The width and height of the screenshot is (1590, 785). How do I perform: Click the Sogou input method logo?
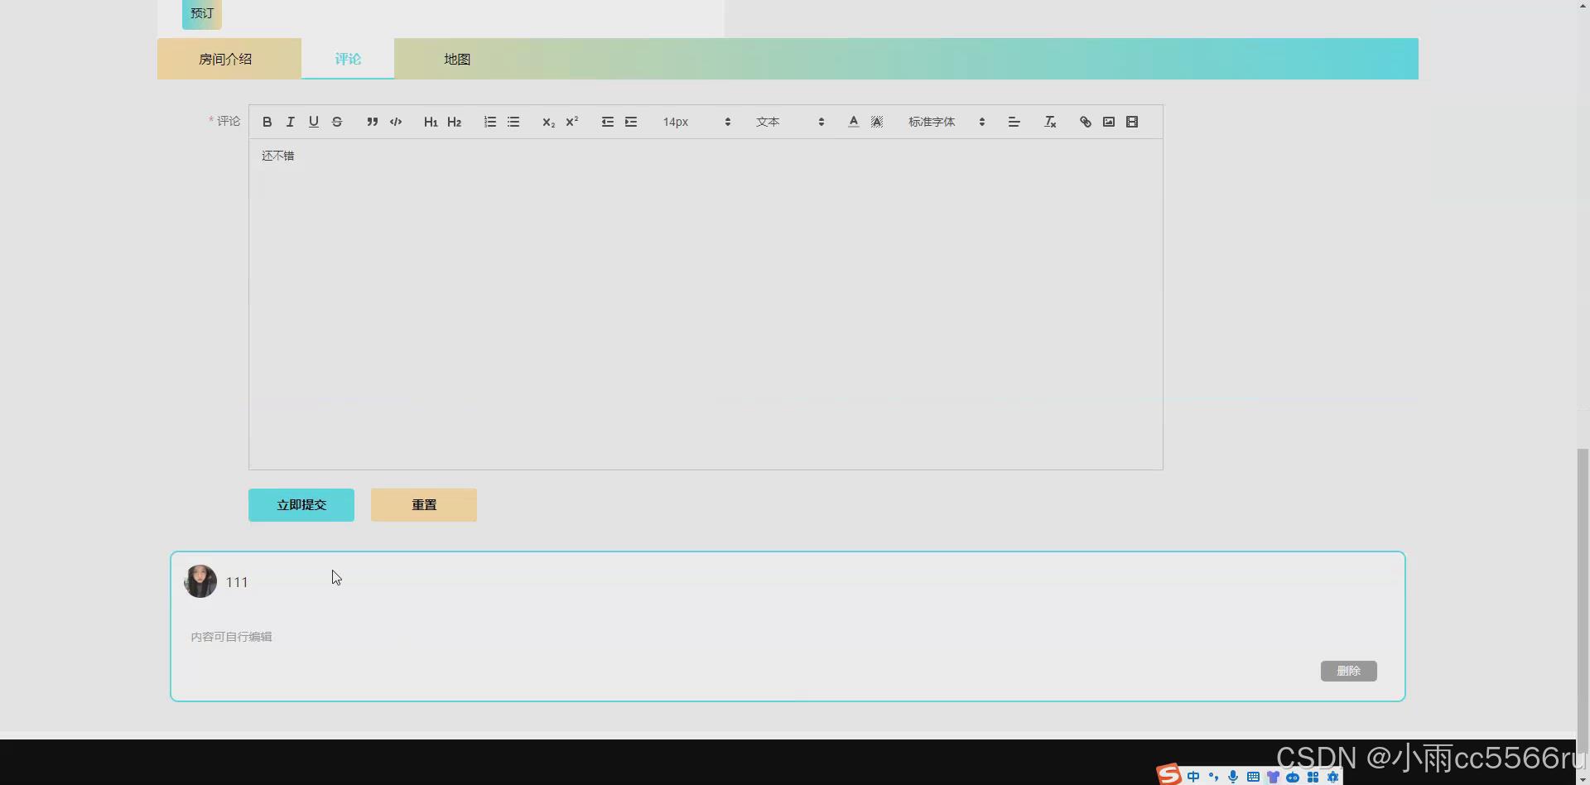pos(1168,774)
